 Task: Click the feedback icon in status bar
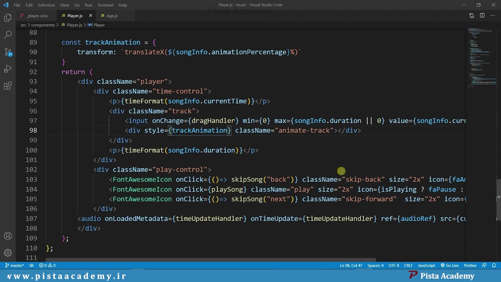coord(484,266)
